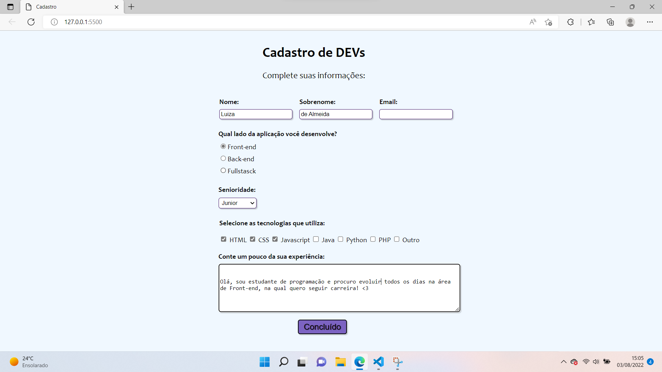Open Read aloud for this page
The height and width of the screenshot is (372, 662).
533,22
